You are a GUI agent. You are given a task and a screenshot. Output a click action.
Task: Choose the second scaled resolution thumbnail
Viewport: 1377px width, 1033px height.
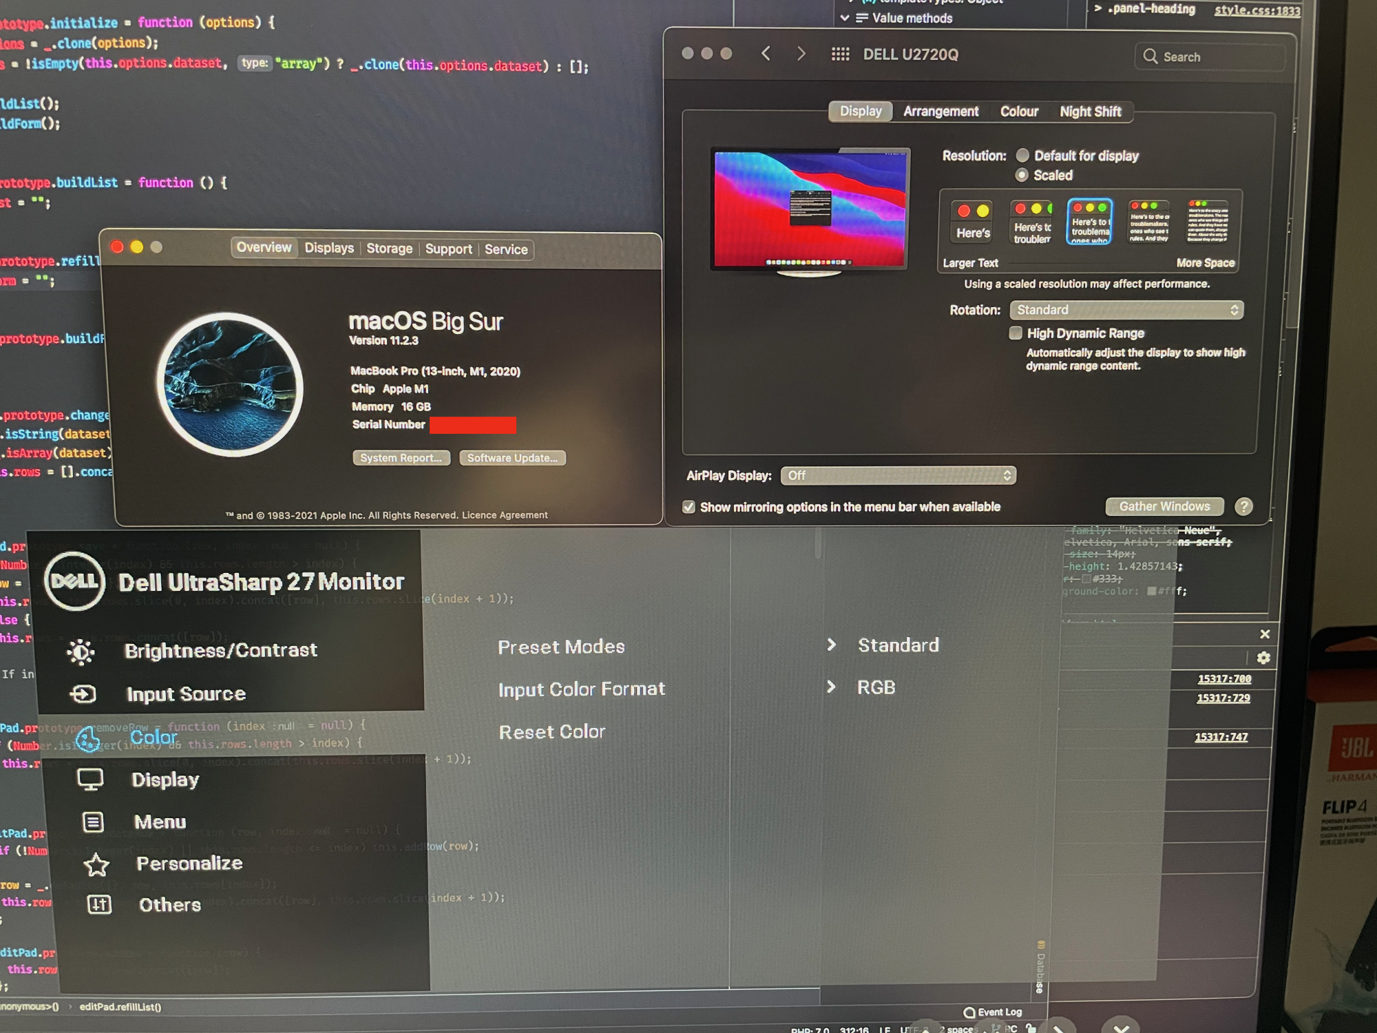1031,221
